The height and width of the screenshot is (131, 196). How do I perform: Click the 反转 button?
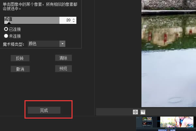[20, 58]
